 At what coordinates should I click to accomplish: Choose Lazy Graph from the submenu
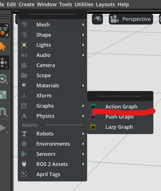[120, 127]
